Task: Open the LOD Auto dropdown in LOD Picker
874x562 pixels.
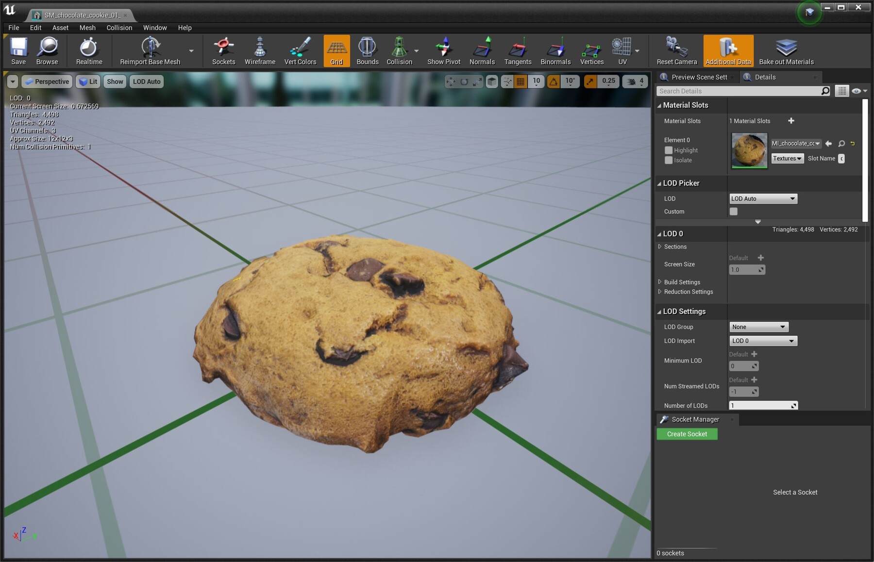Action: (x=763, y=198)
